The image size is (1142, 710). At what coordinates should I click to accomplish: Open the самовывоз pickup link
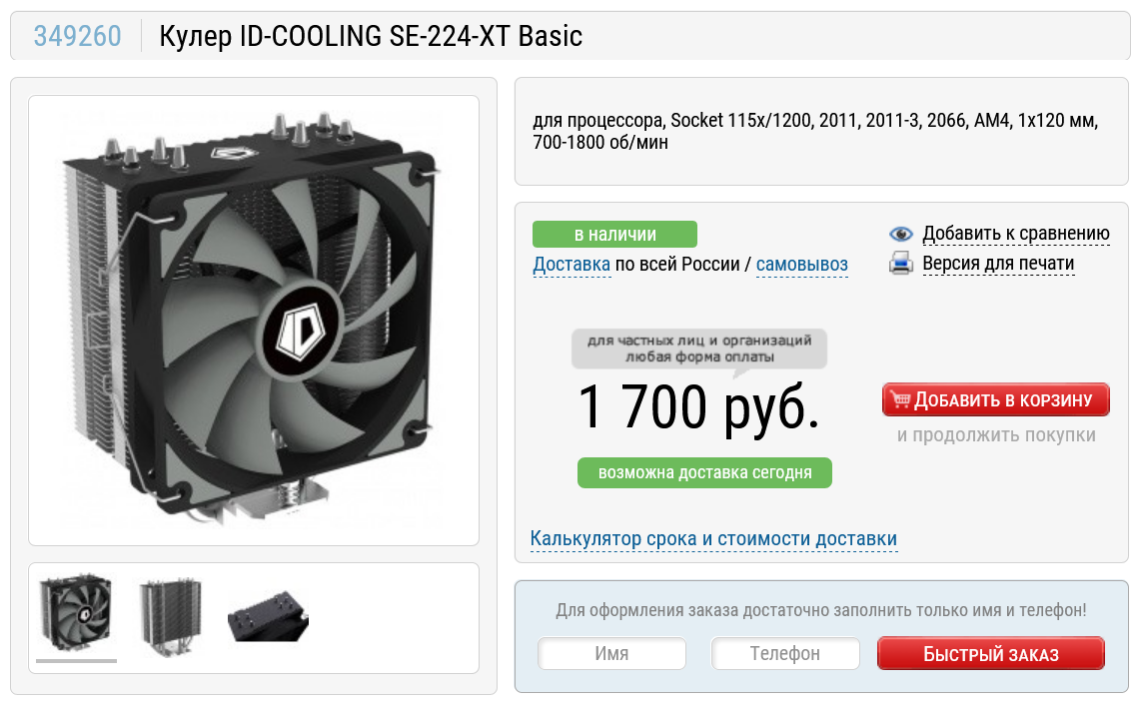click(802, 265)
